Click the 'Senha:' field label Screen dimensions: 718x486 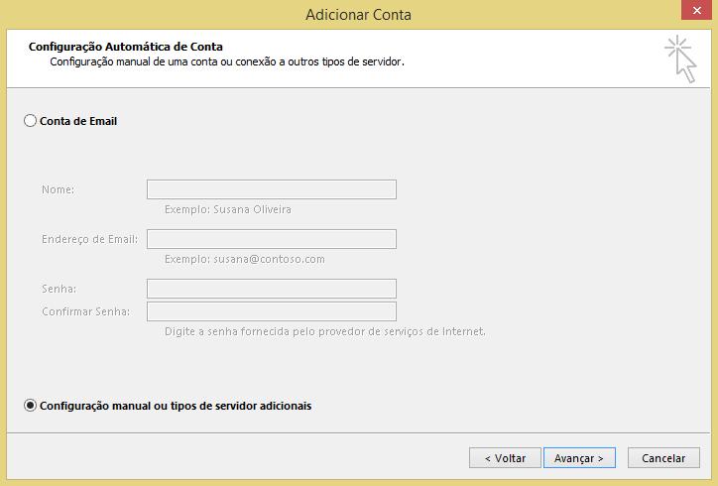pyautogui.click(x=60, y=289)
